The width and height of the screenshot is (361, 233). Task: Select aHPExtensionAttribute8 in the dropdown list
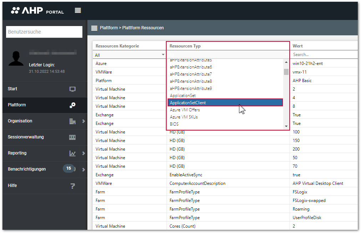(x=225, y=81)
